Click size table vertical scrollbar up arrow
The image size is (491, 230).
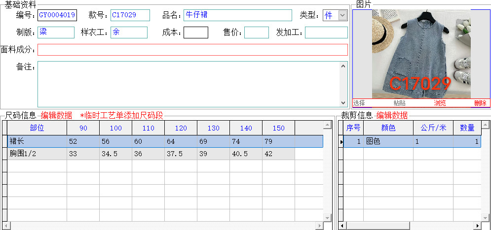(x=328, y=125)
